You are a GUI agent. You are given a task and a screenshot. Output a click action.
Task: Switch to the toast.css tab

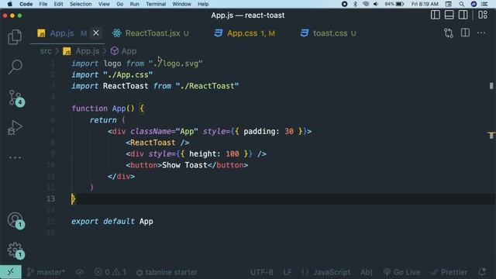(x=329, y=33)
